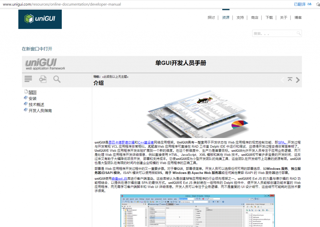Open the 资源 navigation menu

(x=226, y=17)
